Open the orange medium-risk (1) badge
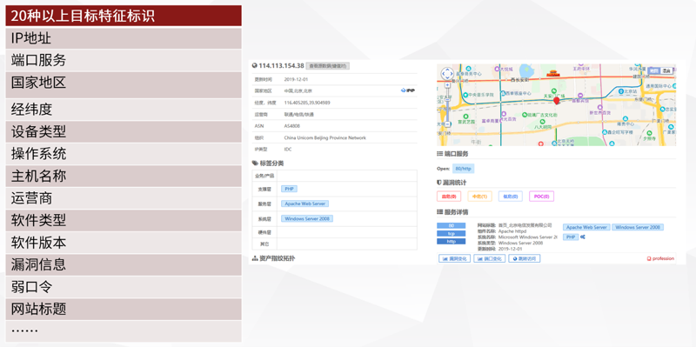The width and height of the screenshot is (696, 347). tap(480, 197)
